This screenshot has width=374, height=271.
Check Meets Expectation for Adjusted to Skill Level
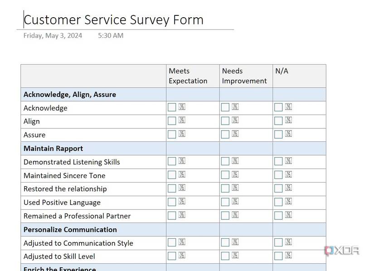click(172, 256)
